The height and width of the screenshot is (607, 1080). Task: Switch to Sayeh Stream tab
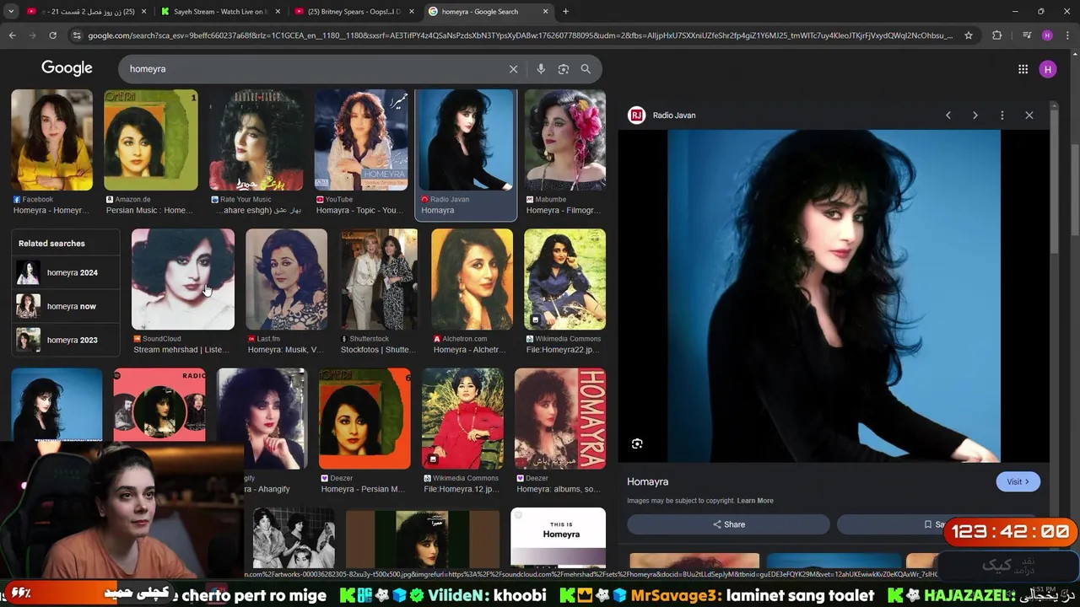tap(219, 12)
